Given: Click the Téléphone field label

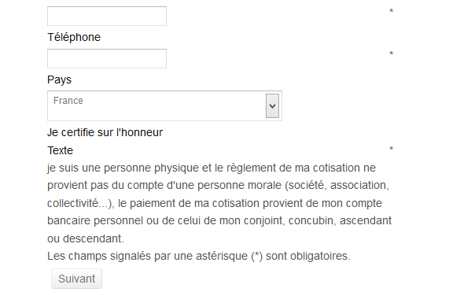Looking at the screenshot, I should click(74, 37).
